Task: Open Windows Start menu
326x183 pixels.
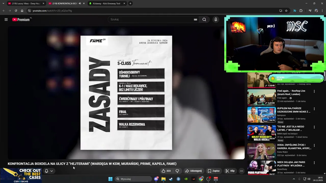Action: pyautogui.click(x=110, y=179)
